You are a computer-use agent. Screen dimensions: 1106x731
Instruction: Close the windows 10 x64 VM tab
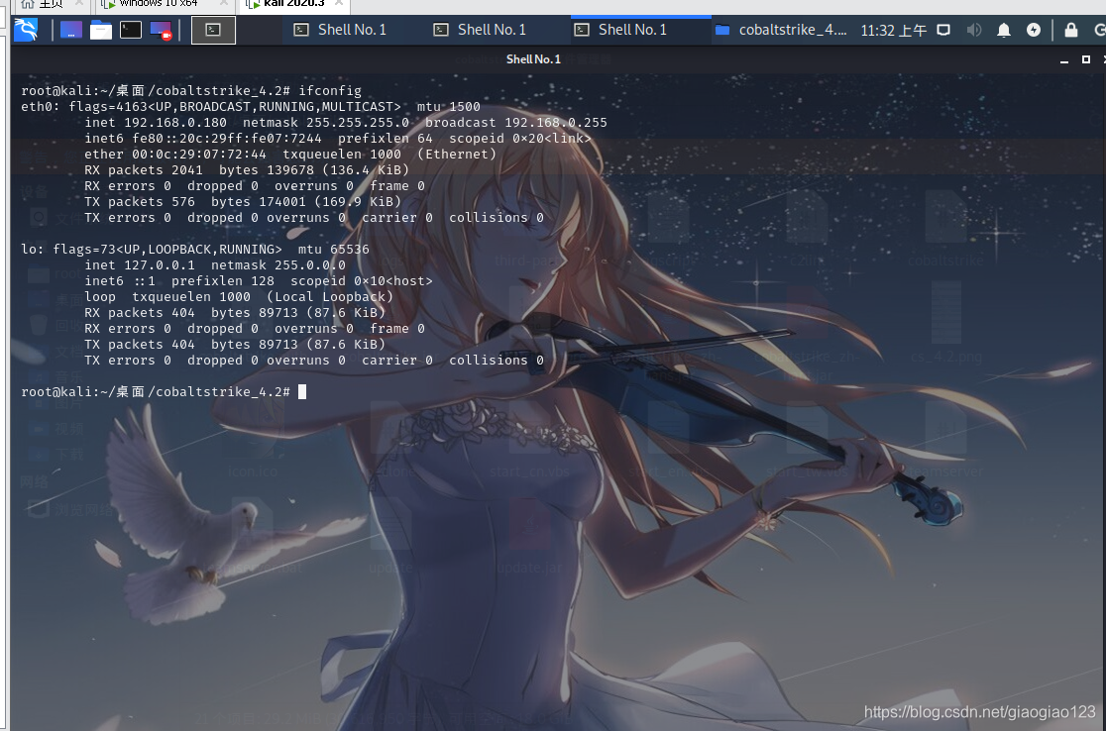(x=223, y=4)
